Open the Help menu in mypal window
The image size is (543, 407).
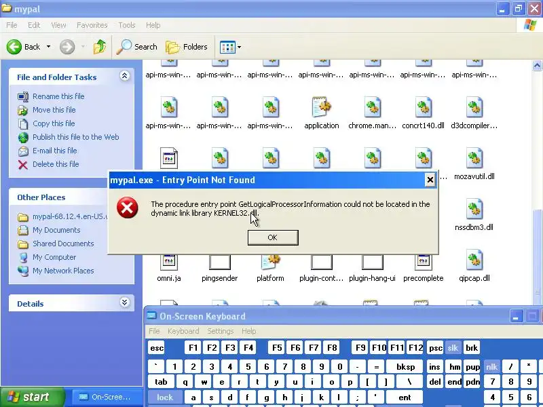[153, 25]
